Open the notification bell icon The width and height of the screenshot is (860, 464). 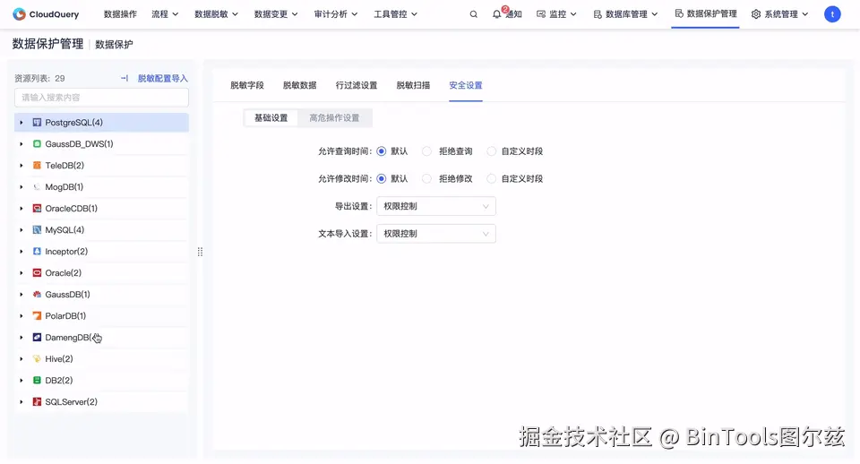tap(496, 14)
